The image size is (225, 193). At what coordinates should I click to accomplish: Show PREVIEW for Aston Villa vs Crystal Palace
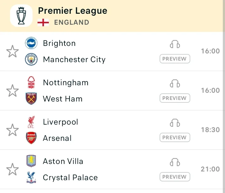(175, 177)
